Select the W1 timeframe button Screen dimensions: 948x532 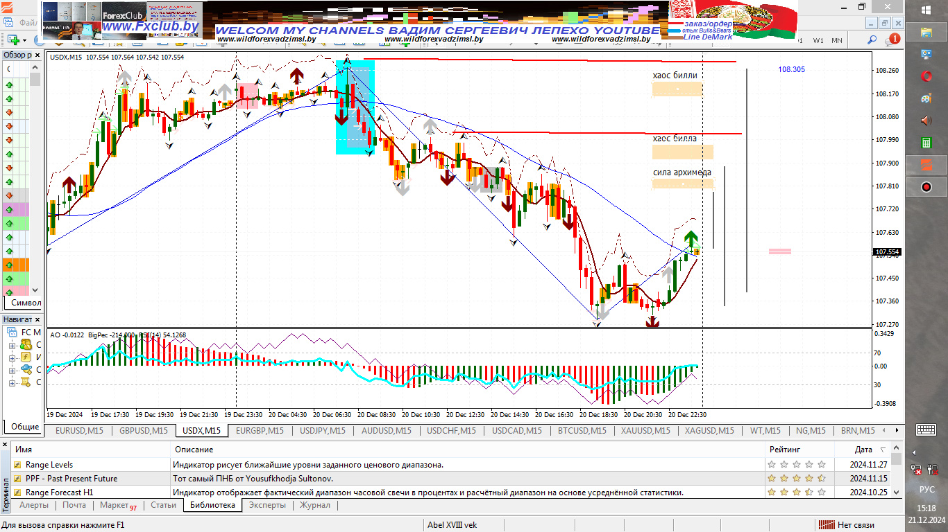pos(819,40)
